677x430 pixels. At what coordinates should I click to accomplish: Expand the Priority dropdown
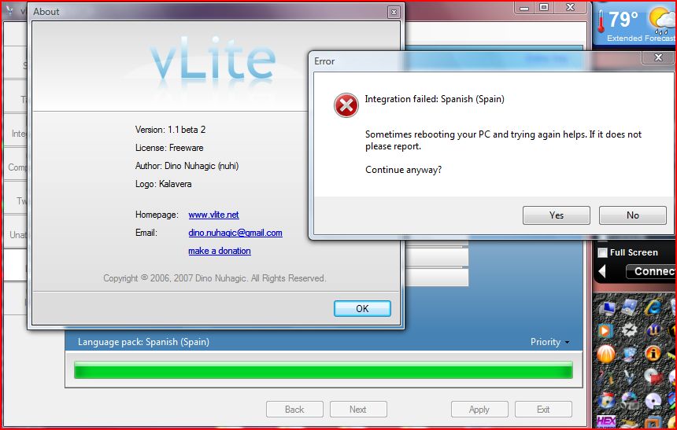[549, 342]
